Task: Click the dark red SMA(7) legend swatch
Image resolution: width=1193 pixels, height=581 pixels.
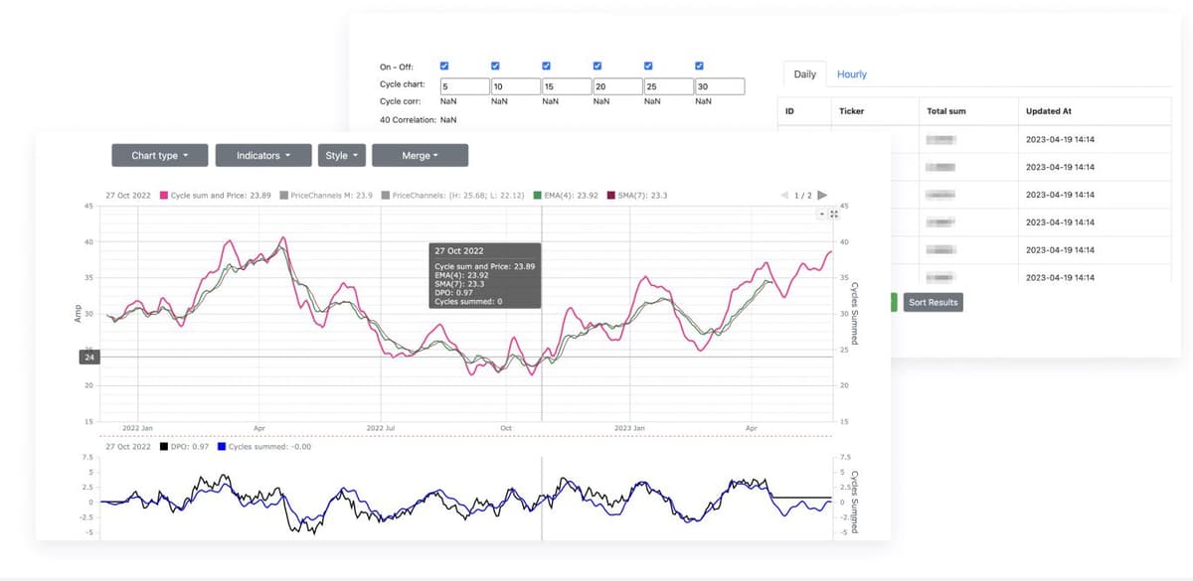Action: click(x=610, y=196)
